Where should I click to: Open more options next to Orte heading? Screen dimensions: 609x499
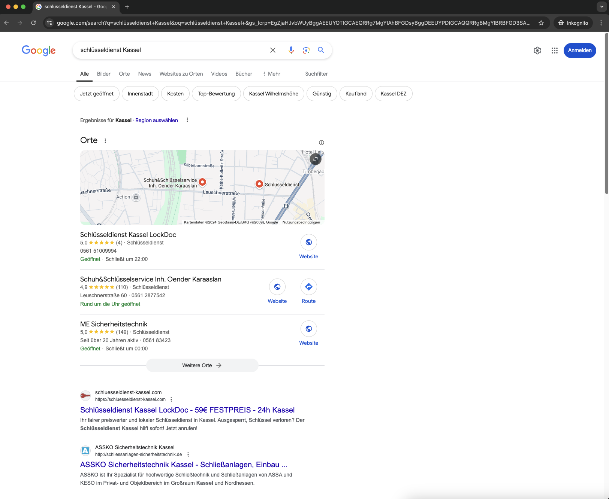click(x=105, y=141)
